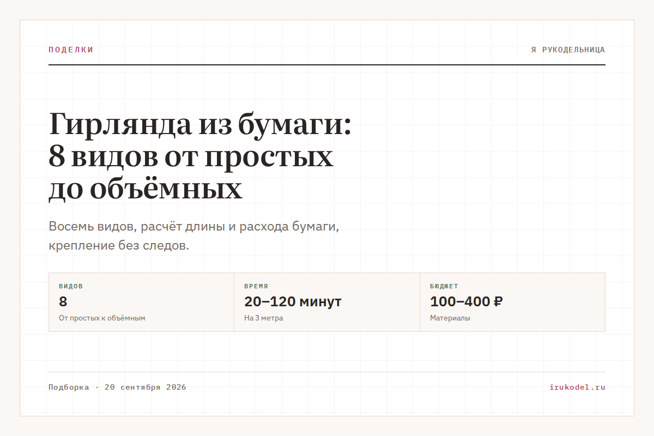Image resolution: width=654 pixels, height=436 pixels.
Task: Select the value 8 under ВИДОВ
Action: (x=63, y=301)
